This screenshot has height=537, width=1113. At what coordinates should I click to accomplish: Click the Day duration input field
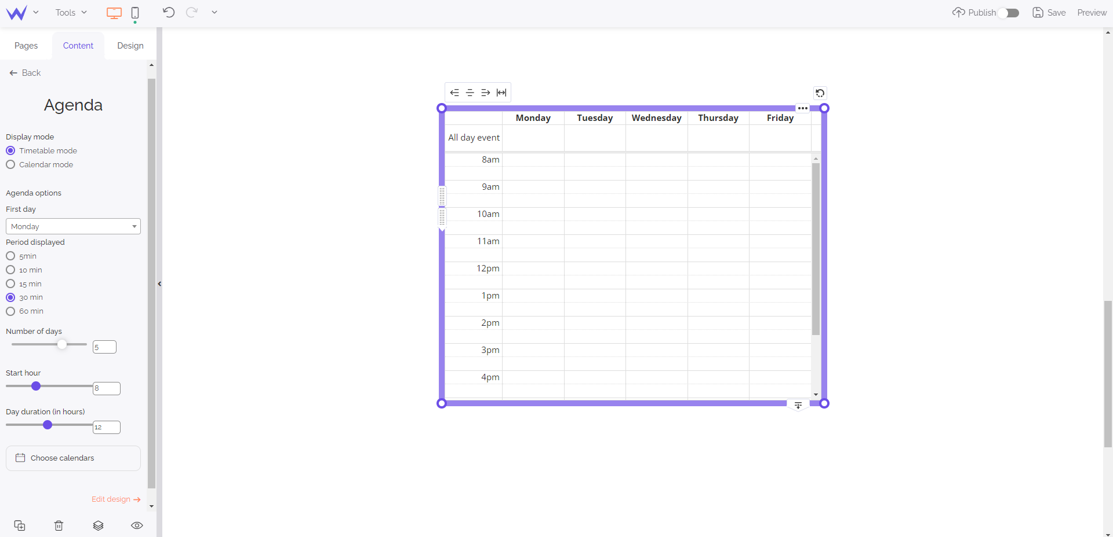[107, 427]
